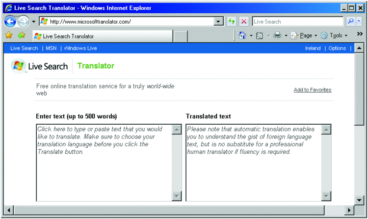Click inside the Enter text box
This screenshot has width=368, height=219.
105,163
